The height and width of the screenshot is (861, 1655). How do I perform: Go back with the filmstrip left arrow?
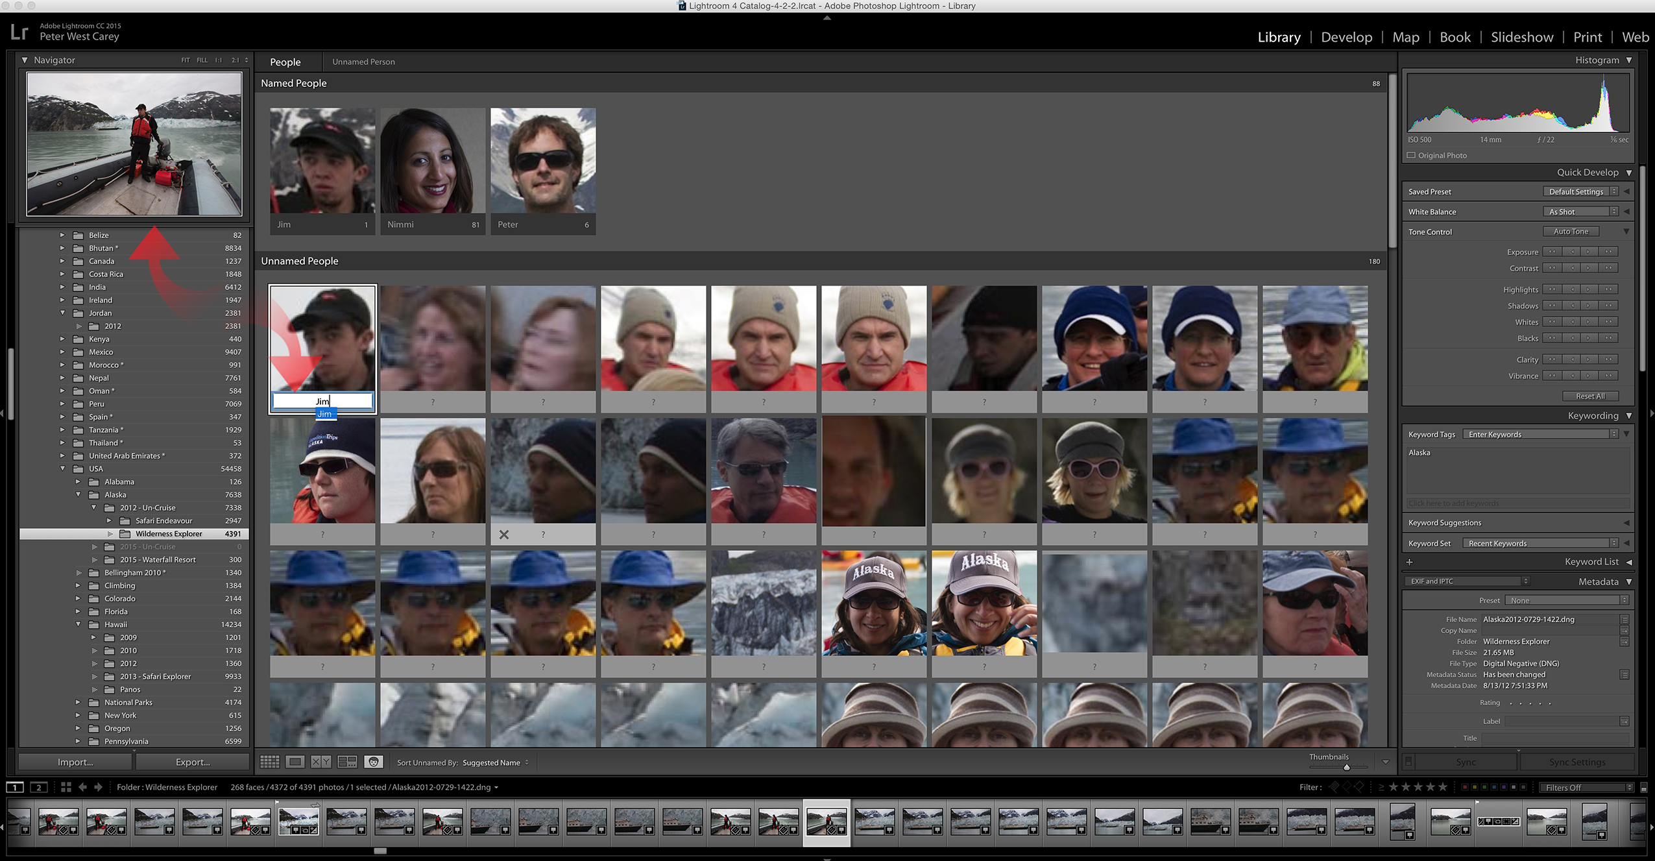click(x=83, y=787)
